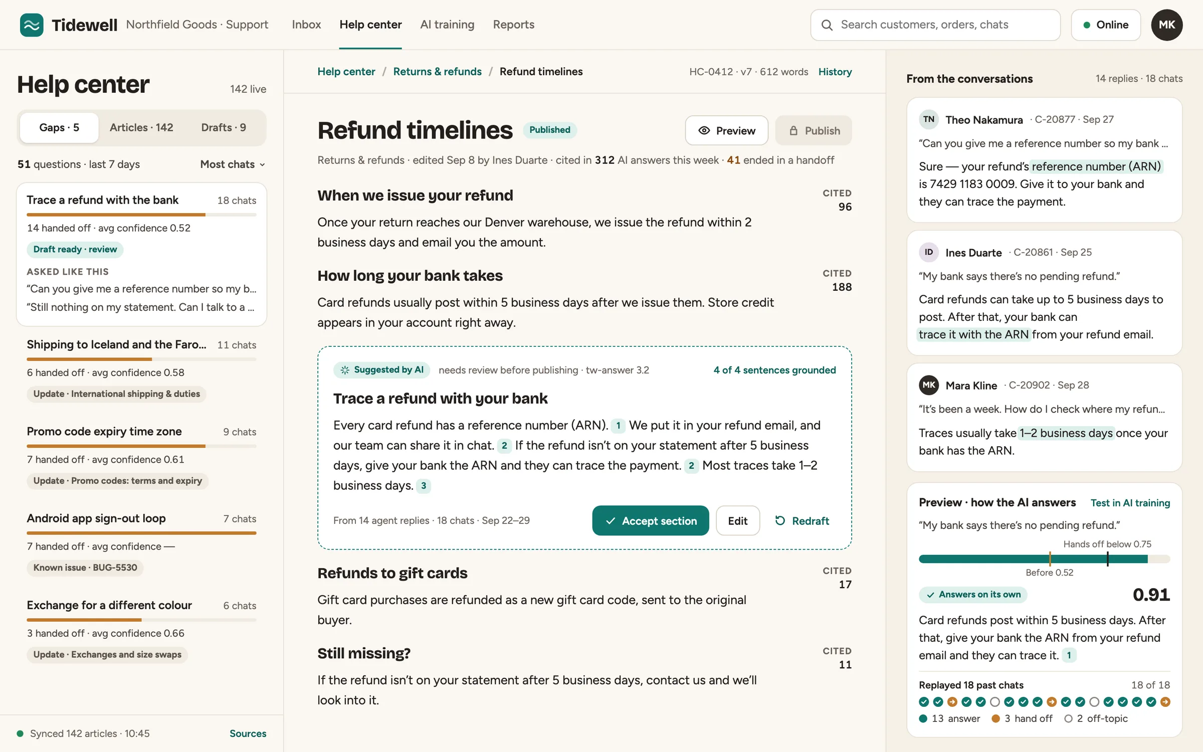This screenshot has width=1203, height=752.
Task: Switch to the Drafts · 9 tab
Action: (x=224, y=127)
